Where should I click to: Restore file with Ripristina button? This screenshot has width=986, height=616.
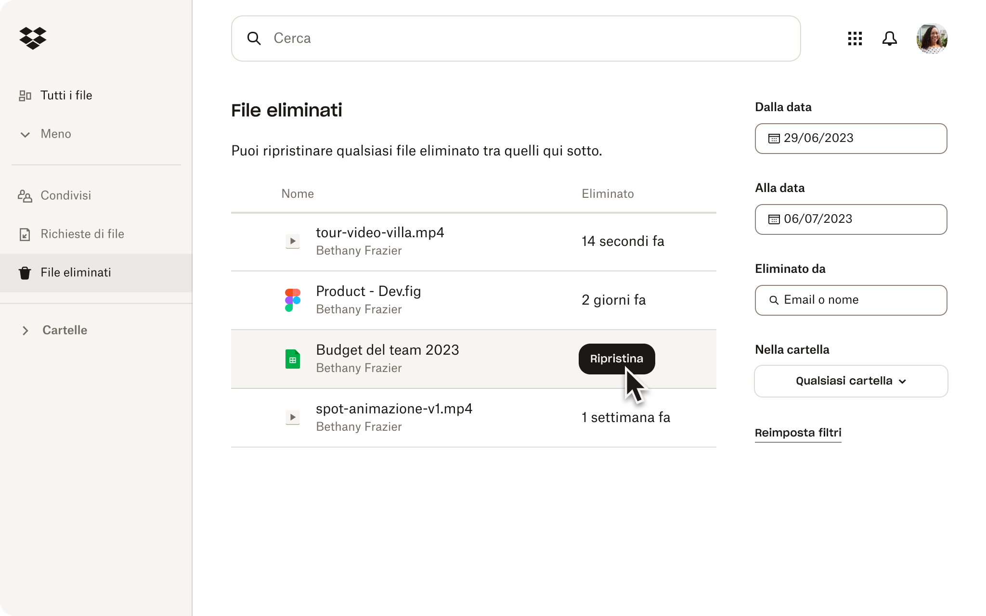617,359
